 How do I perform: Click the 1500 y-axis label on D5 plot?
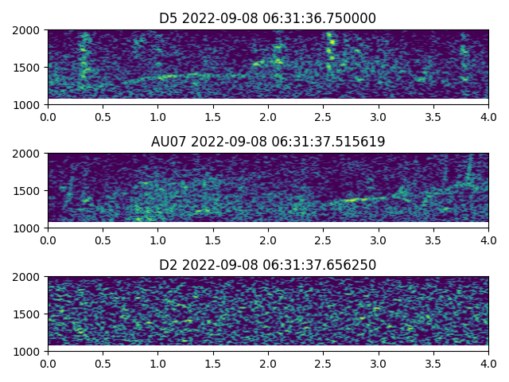tap(29, 68)
